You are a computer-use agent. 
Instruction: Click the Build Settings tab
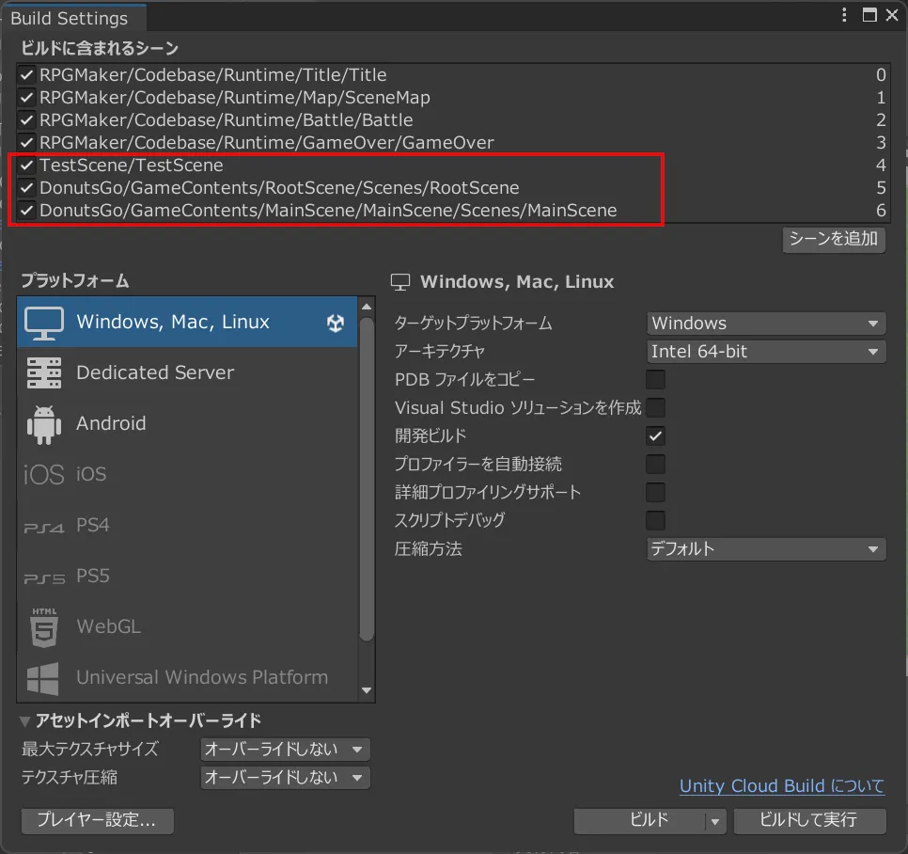(69, 18)
